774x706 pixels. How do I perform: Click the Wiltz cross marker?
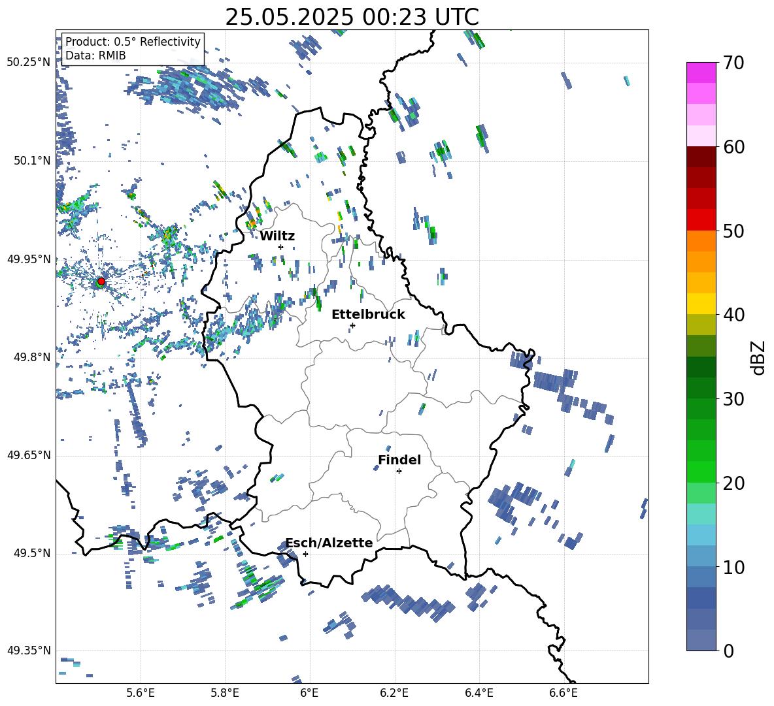281,247
